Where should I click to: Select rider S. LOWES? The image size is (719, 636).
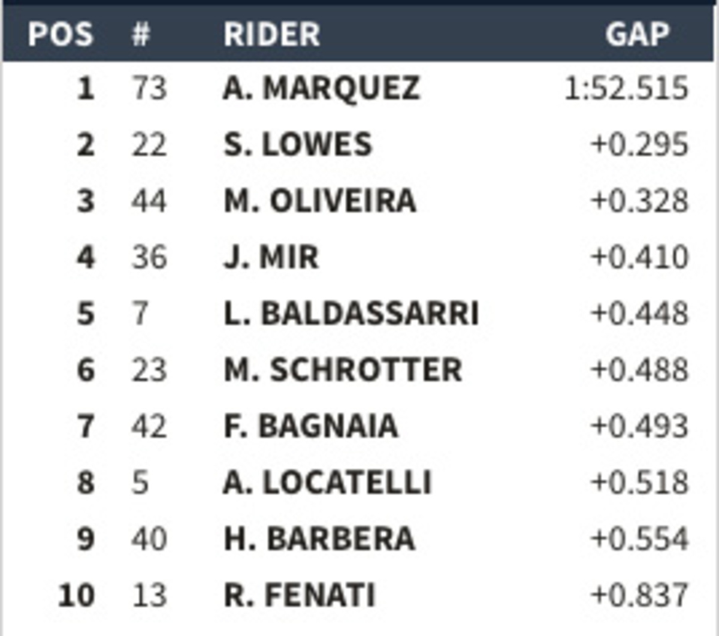point(298,145)
